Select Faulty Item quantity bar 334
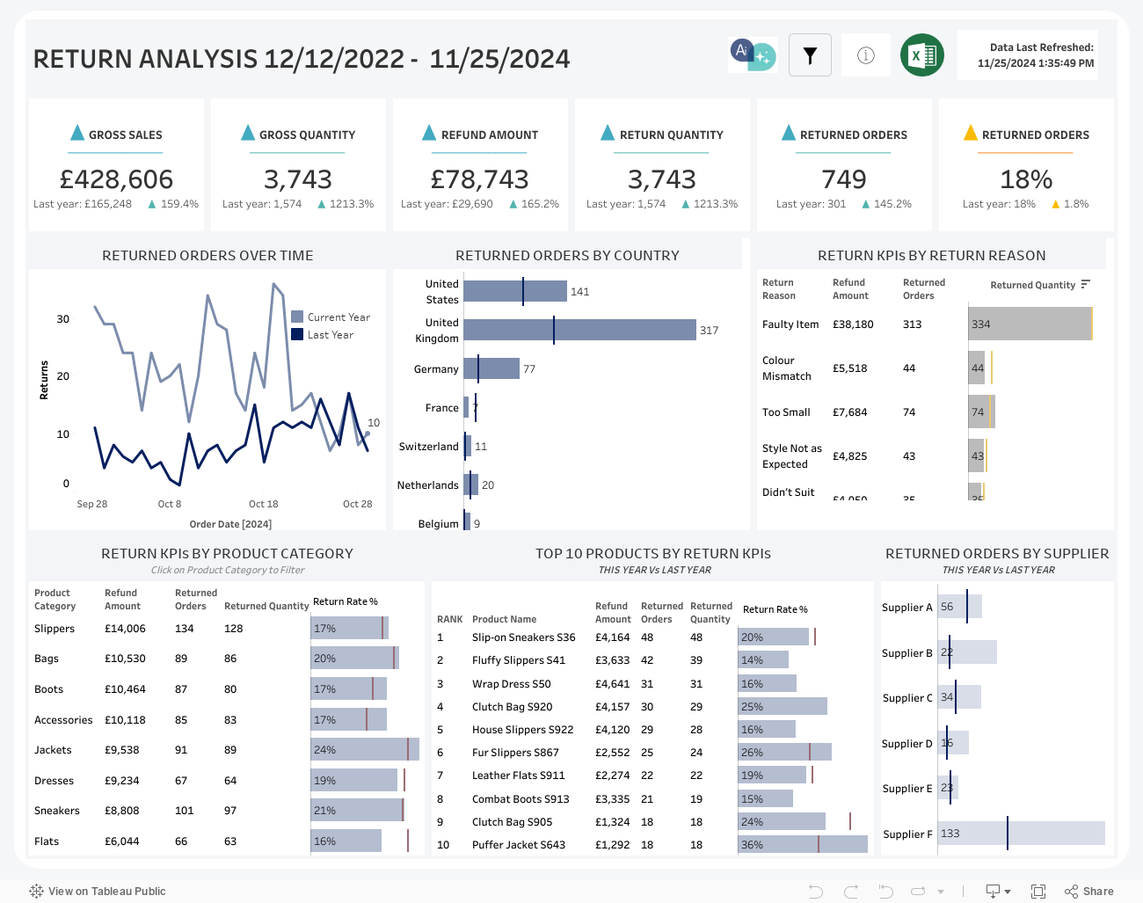1143x903 pixels. click(1030, 324)
